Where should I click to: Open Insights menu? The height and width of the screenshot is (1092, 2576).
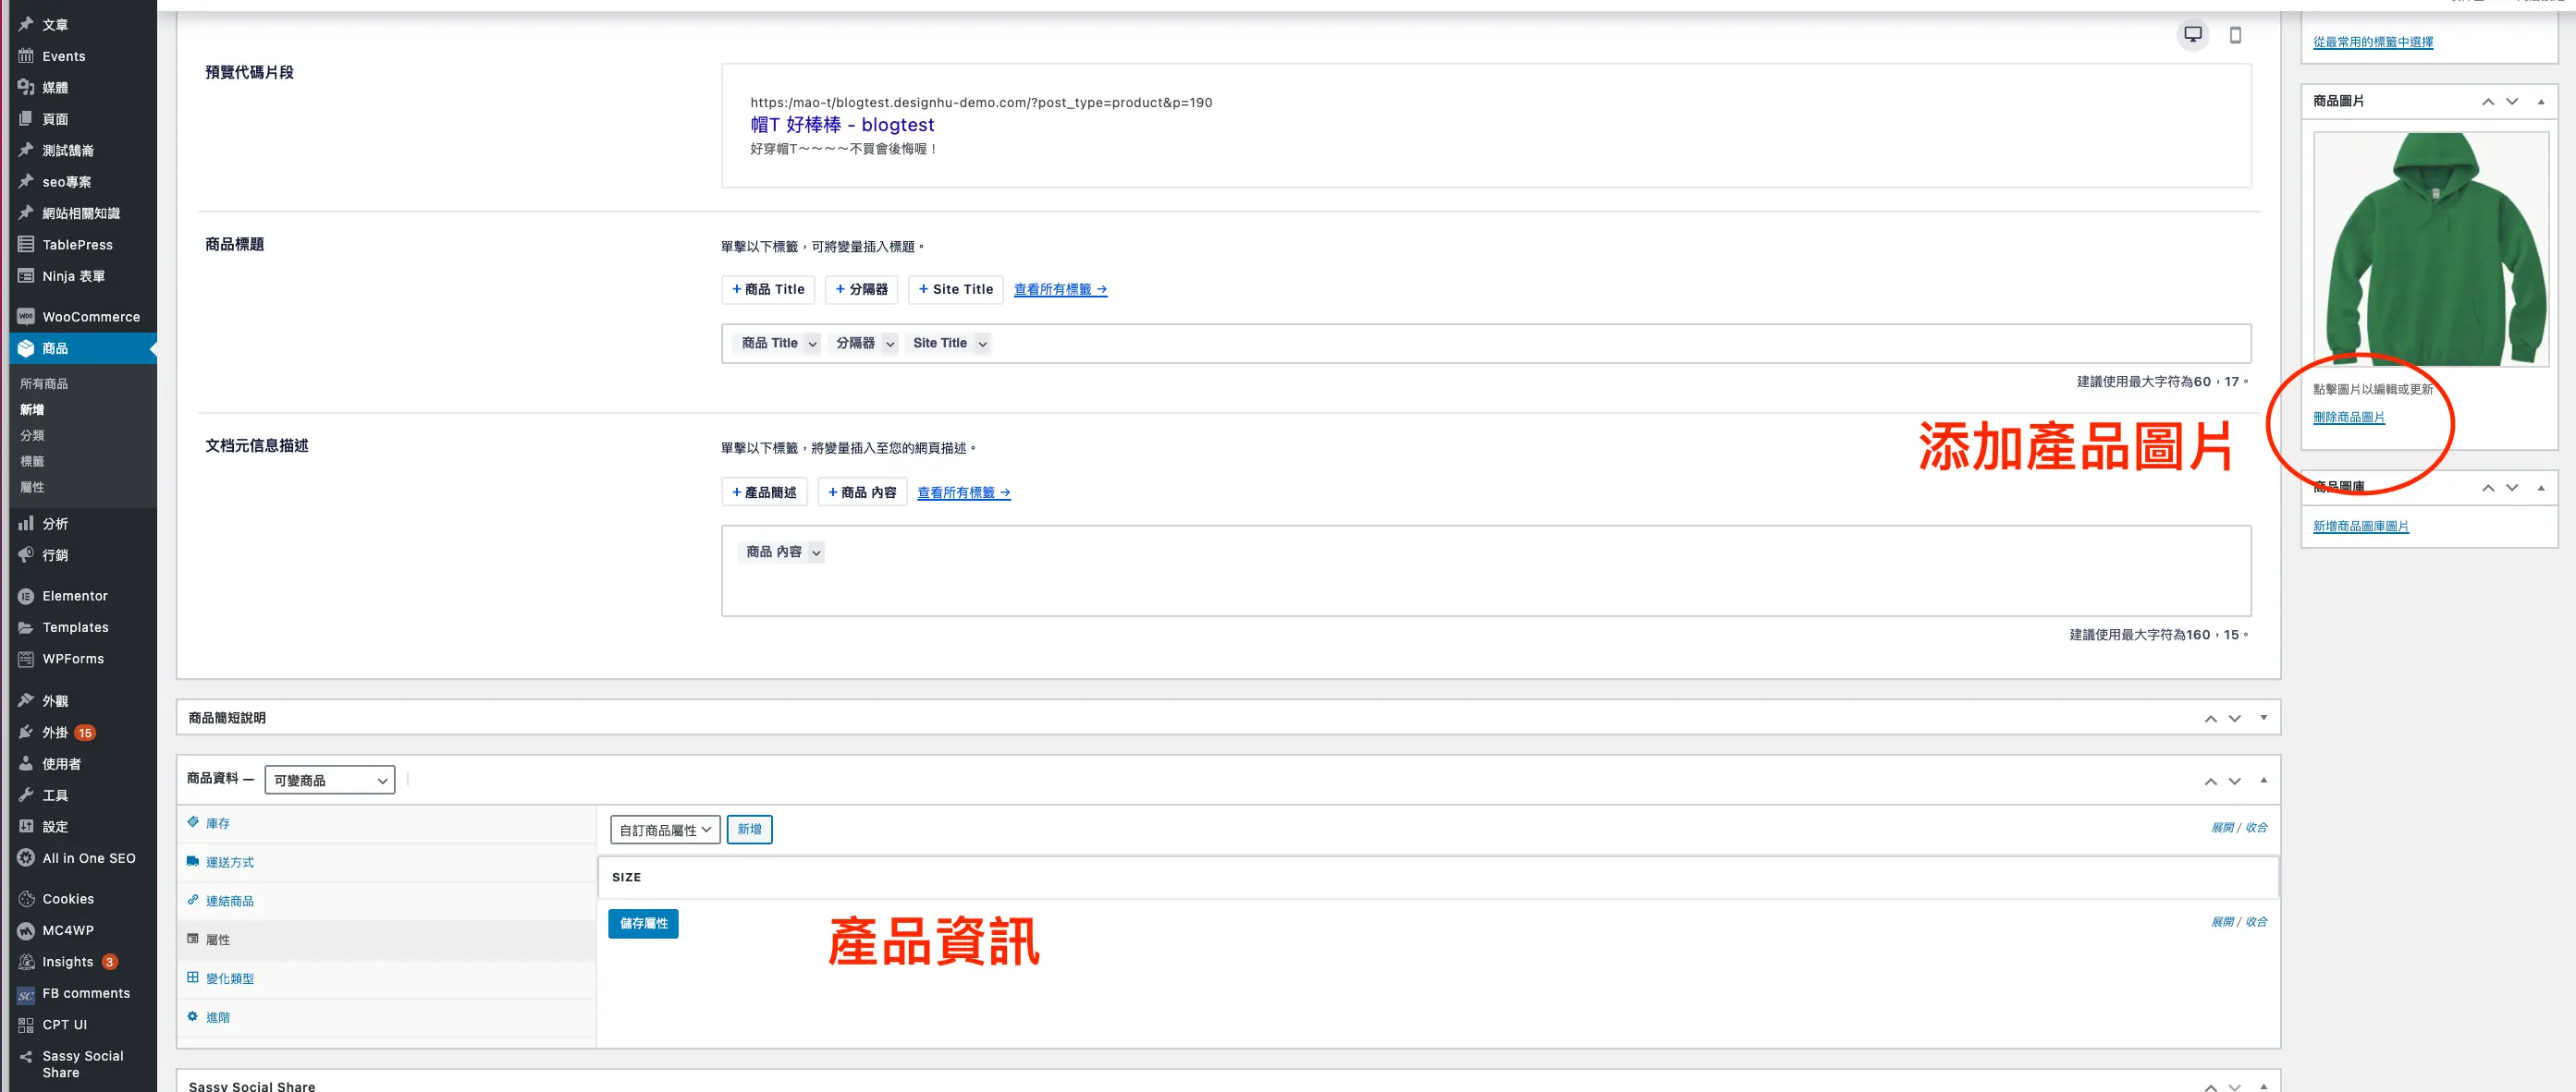coord(67,962)
